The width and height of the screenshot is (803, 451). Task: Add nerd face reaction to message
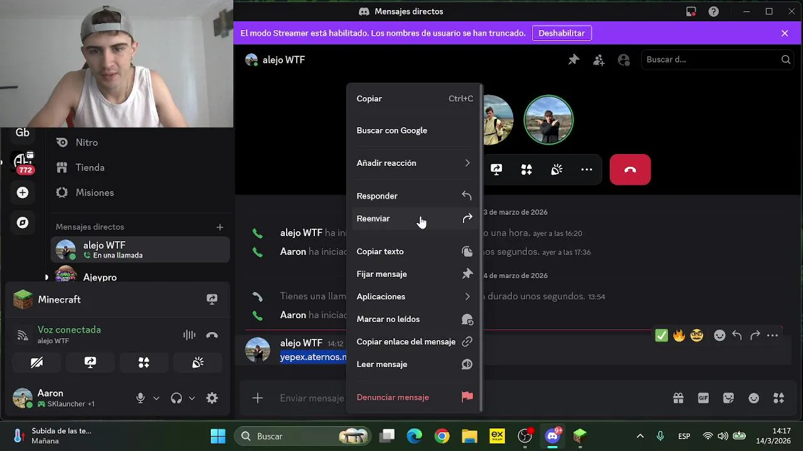(x=696, y=336)
